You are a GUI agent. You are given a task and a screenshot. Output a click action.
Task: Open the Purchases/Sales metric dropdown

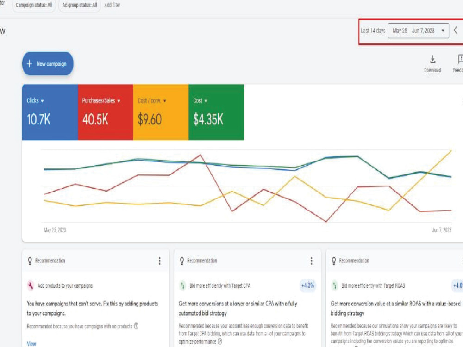(101, 100)
